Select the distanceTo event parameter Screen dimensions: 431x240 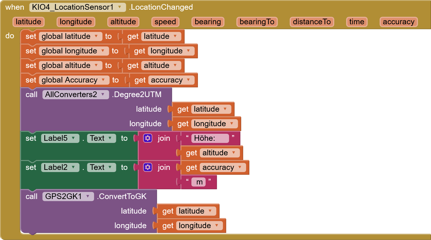[x=311, y=22]
